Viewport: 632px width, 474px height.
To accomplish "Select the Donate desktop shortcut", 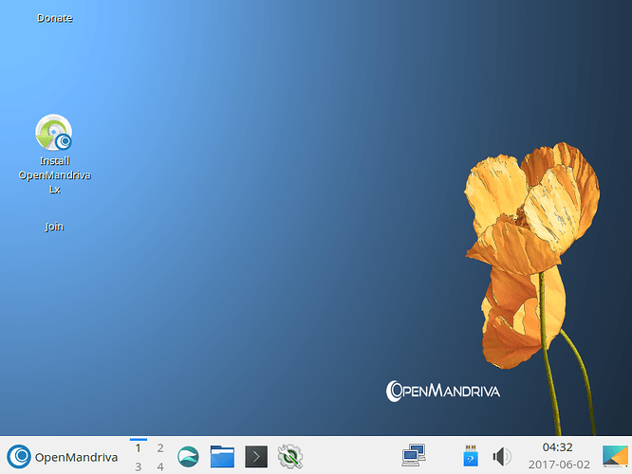I will click(55, 18).
